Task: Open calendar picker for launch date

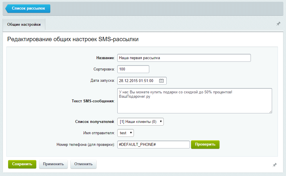Action: click(x=162, y=81)
